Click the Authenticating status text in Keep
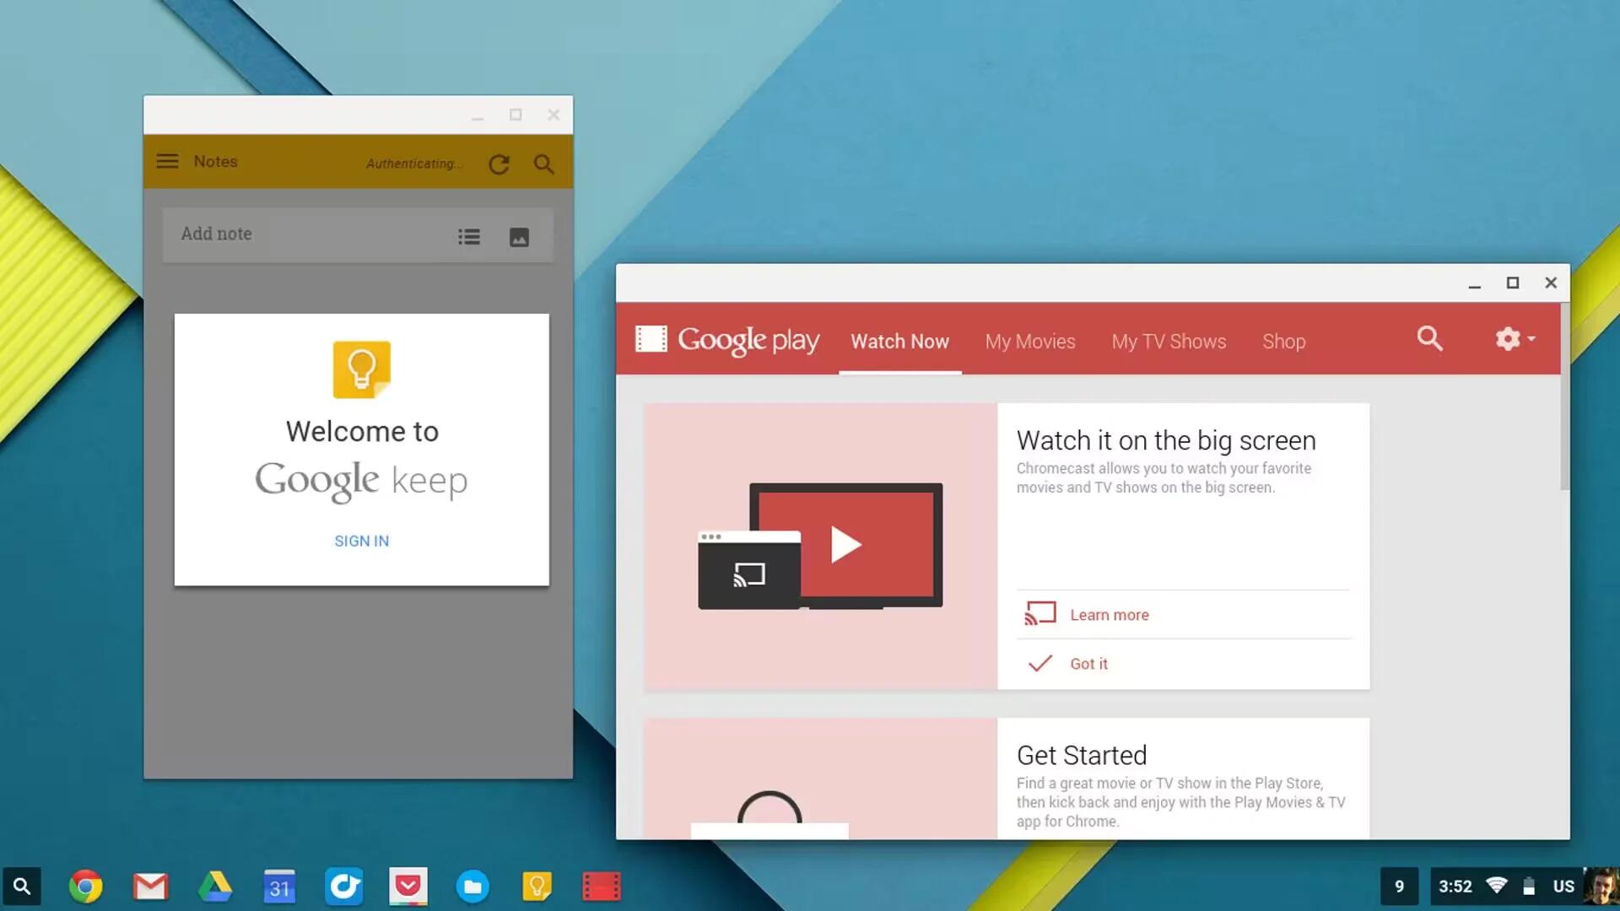Image resolution: width=1620 pixels, height=911 pixels. coord(414,164)
